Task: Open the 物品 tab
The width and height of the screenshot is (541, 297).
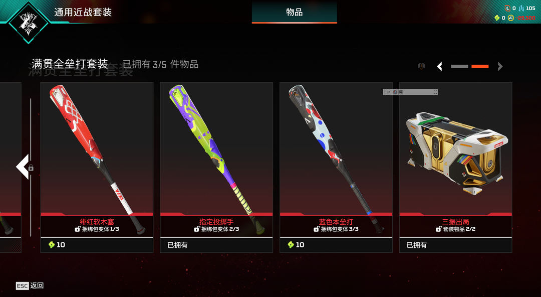Action: pyautogui.click(x=295, y=12)
